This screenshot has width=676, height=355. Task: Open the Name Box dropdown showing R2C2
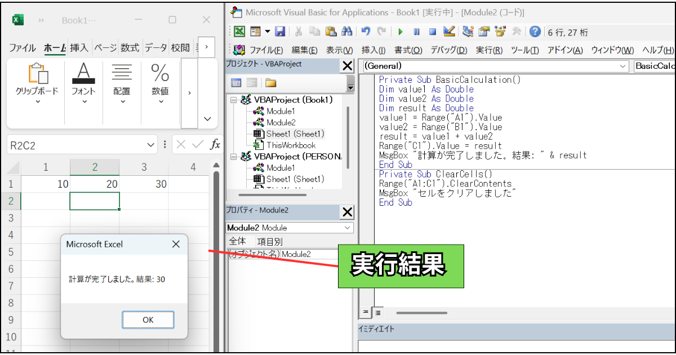150,145
